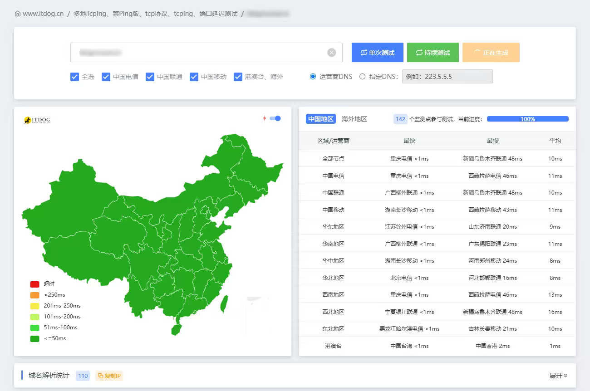Click the copy icon in 复制IP
The width and height of the screenshot is (590, 391).
[101, 376]
